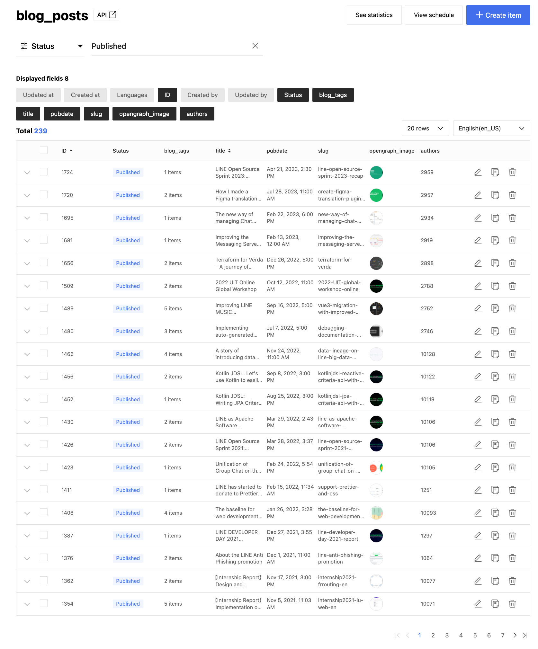Delete row 1362 with trash icon
This screenshot has height=649, width=538.
tap(513, 581)
